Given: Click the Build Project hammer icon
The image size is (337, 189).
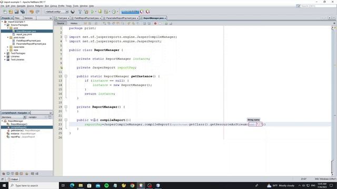Looking at the screenshot, I should point(80,12).
